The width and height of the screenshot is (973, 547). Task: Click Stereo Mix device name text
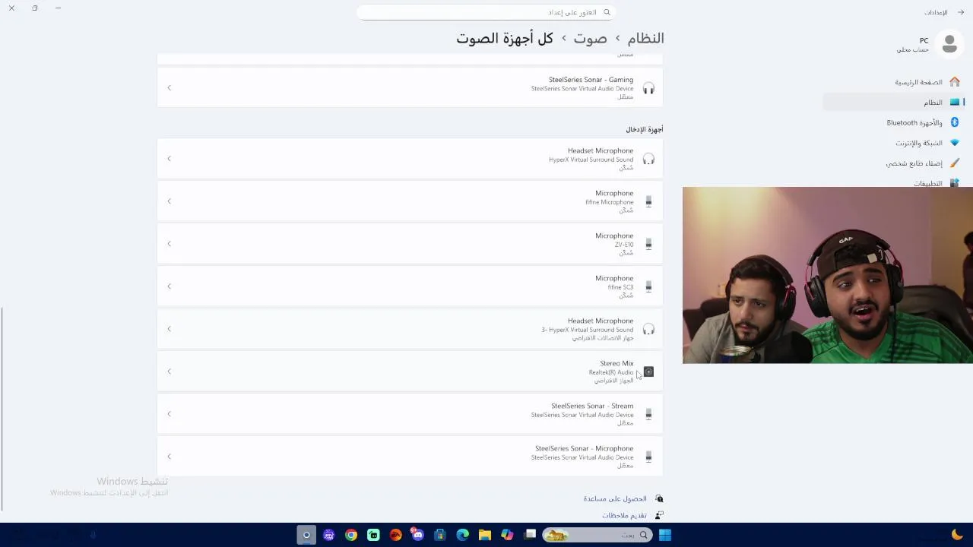[x=616, y=363]
